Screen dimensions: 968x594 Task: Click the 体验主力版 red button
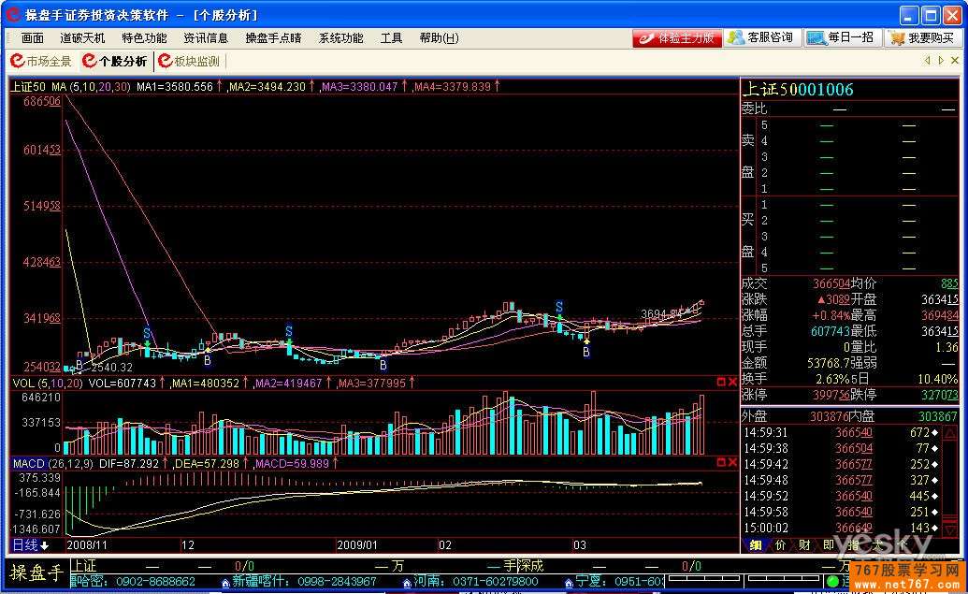point(676,38)
